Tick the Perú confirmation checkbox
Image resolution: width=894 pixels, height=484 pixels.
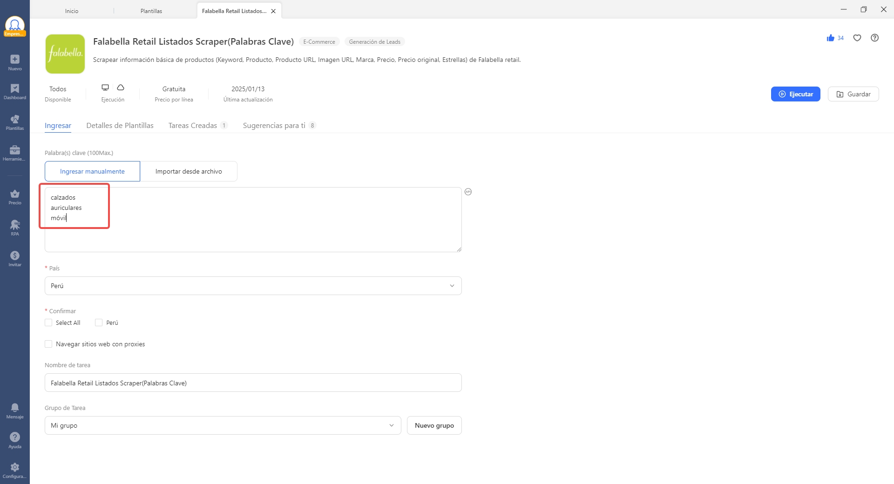tap(99, 323)
